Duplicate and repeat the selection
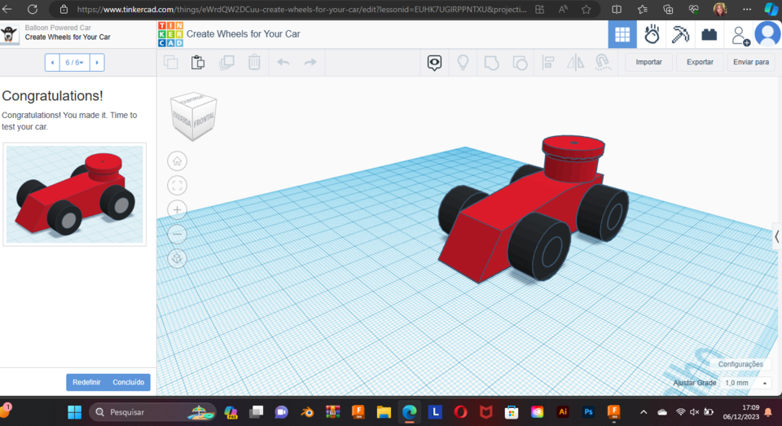 226,63
